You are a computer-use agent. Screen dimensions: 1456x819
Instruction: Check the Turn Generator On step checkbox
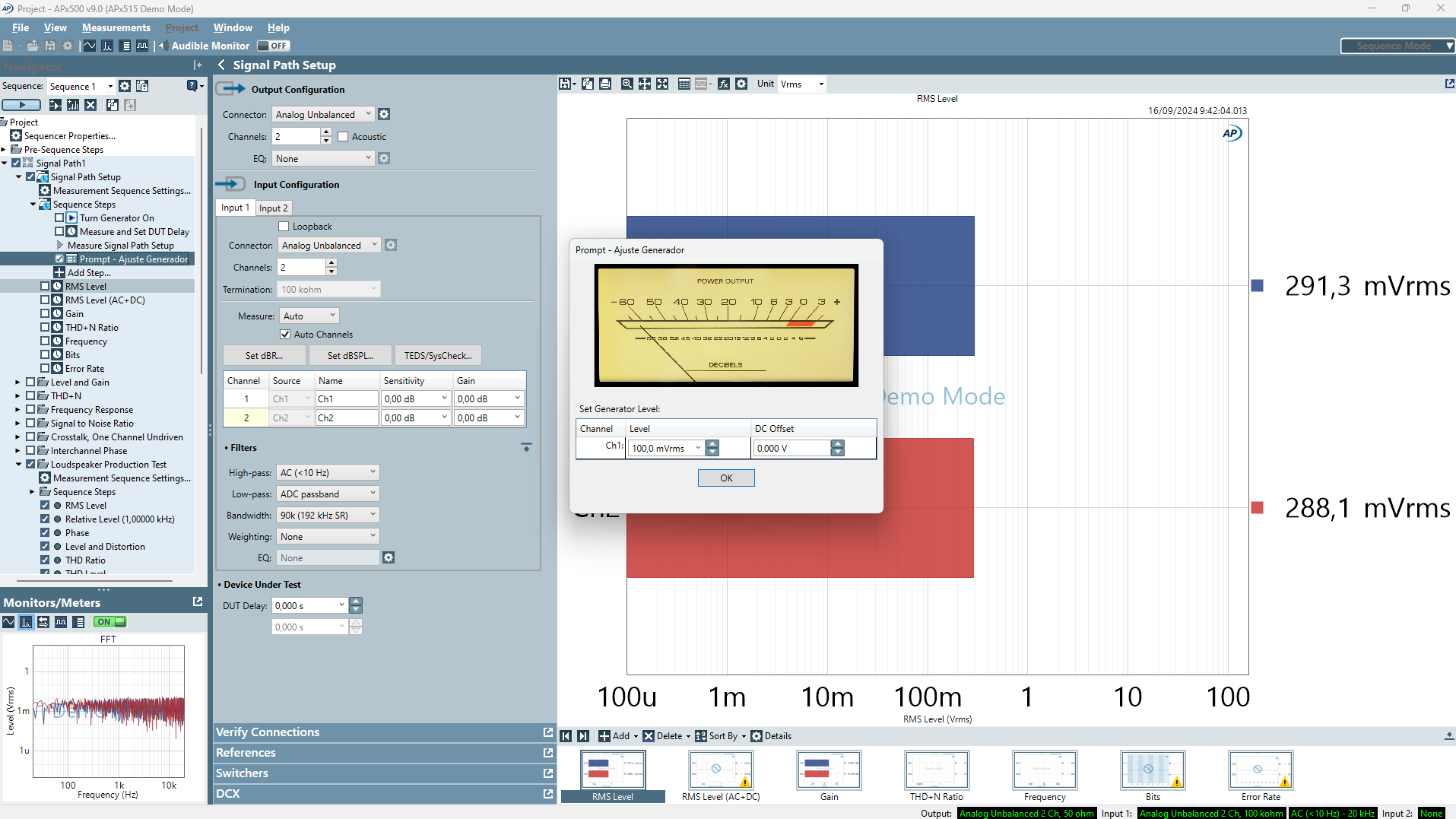click(x=59, y=218)
